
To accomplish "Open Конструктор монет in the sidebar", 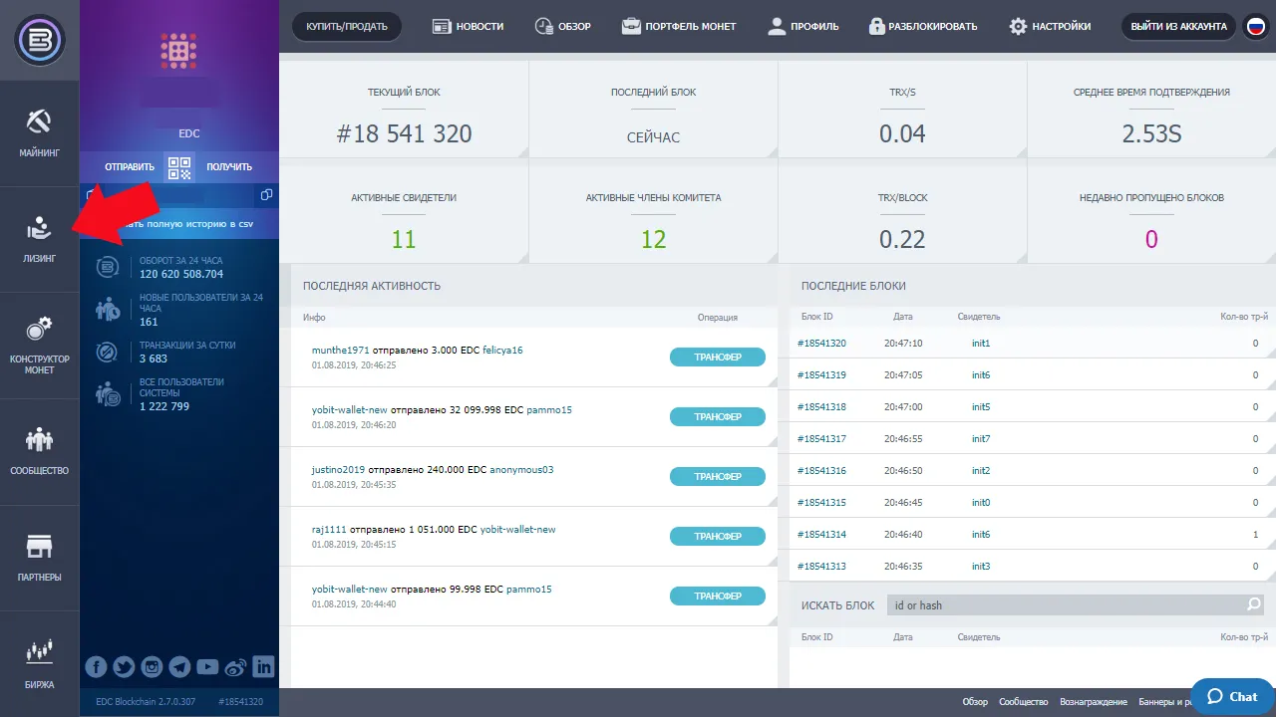I will (39, 346).
